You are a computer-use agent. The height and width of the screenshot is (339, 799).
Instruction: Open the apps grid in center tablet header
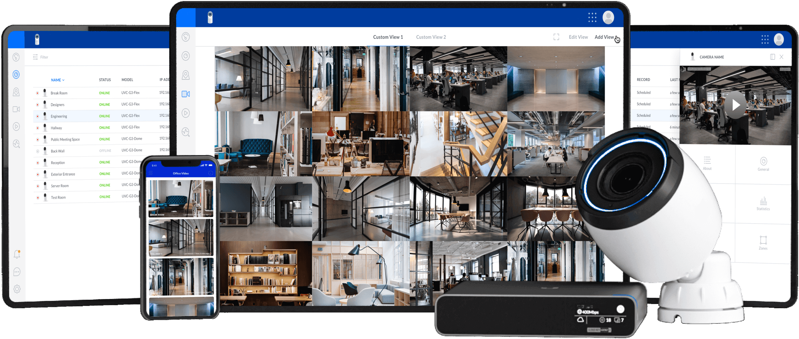592,17
